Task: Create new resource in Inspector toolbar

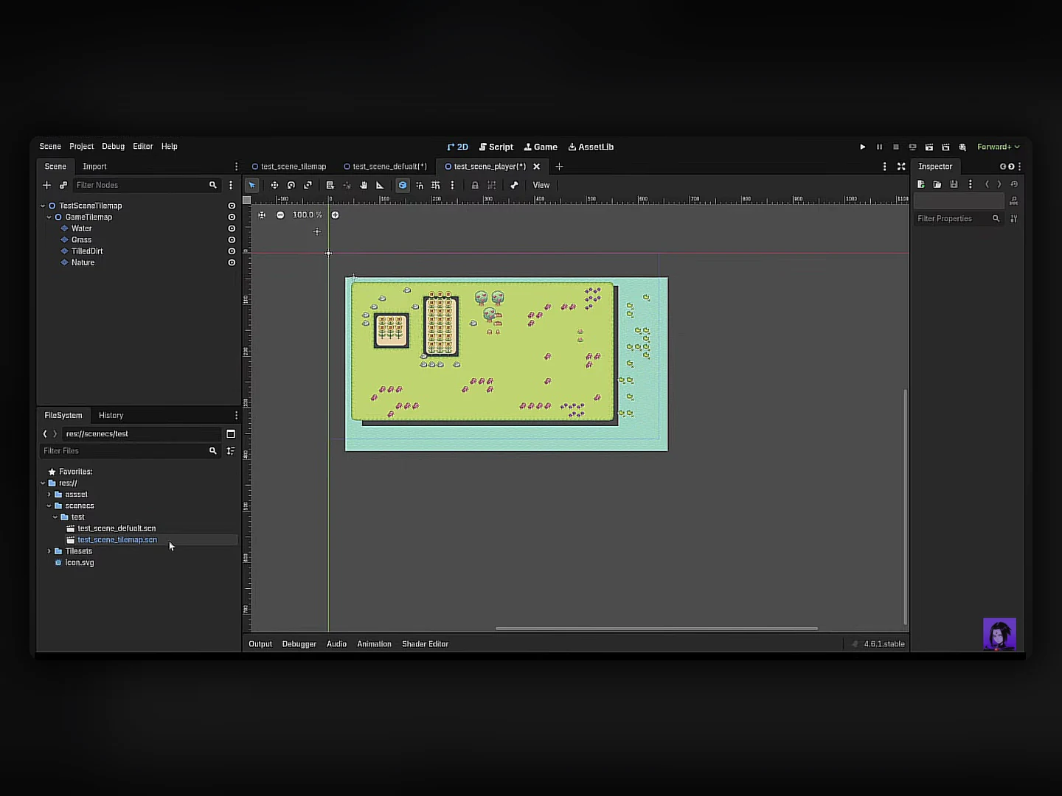Action: [x=921, y=184]
